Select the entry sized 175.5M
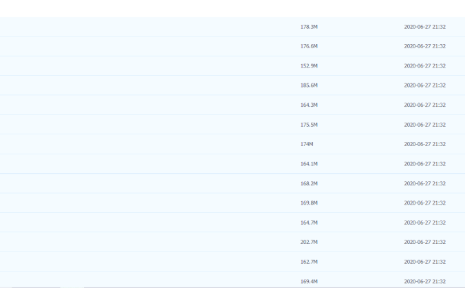This screenshot has width=465, height=288. [x=309, y=125]
